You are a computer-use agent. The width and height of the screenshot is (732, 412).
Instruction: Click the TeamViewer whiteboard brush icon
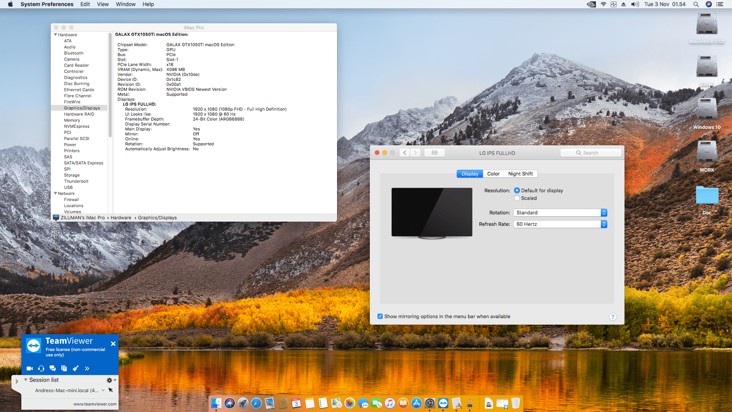click(75, 369)
